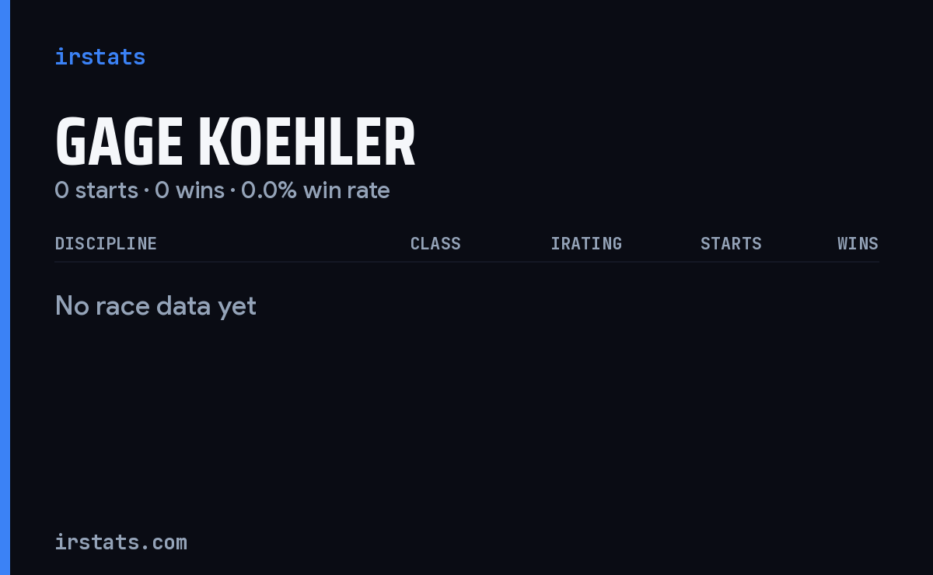Click the dot separator after '0 wins'

coord(232,190)
